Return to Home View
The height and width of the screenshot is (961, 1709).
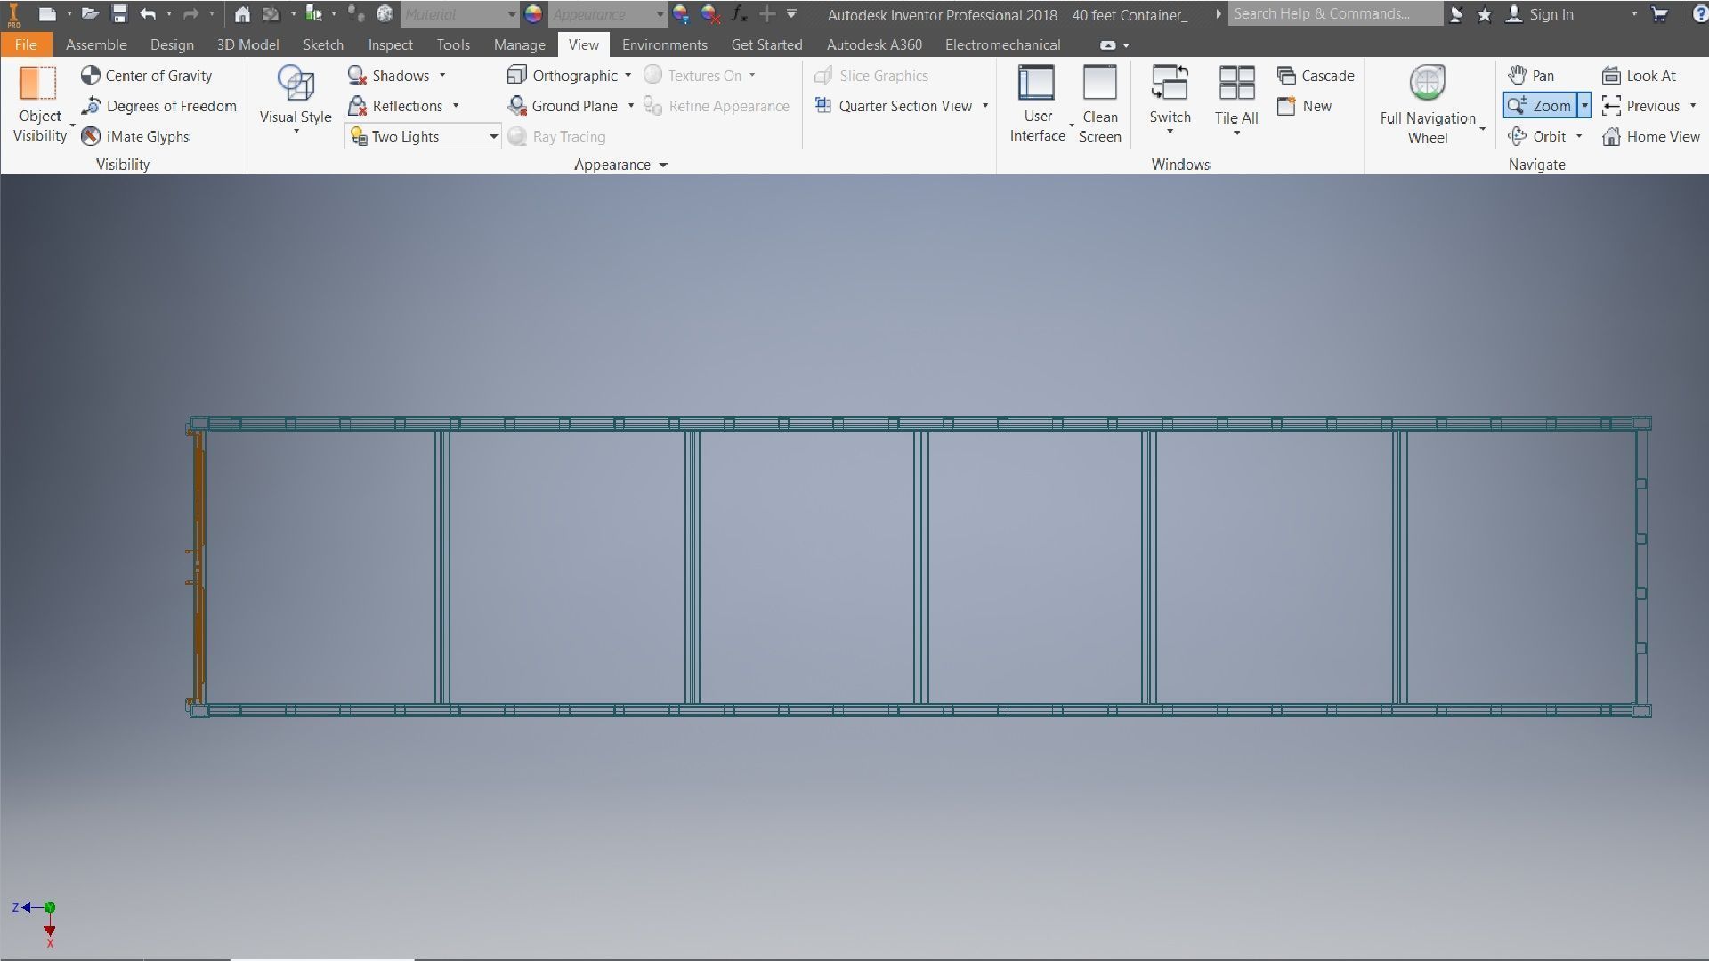(1650, 136)
